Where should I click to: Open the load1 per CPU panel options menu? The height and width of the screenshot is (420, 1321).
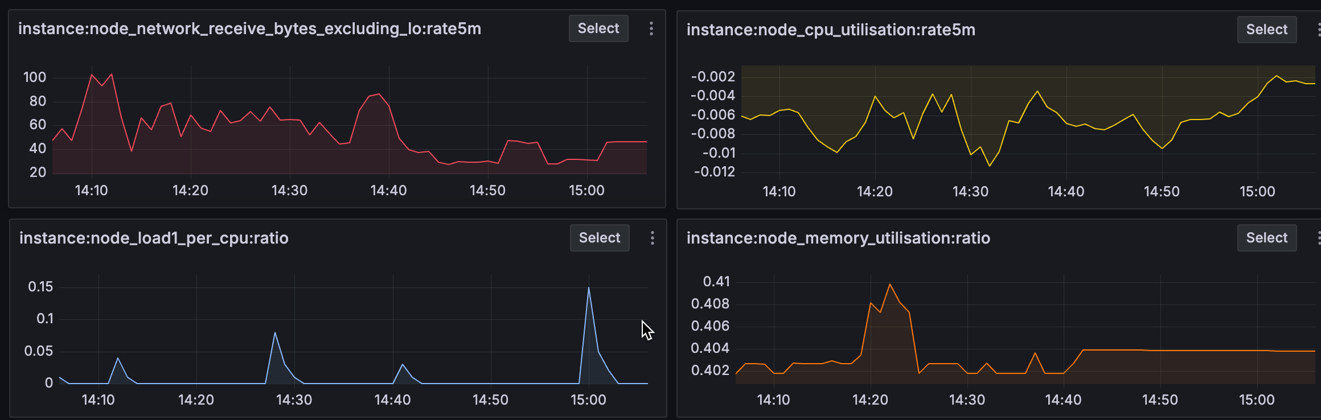[653, 238]
